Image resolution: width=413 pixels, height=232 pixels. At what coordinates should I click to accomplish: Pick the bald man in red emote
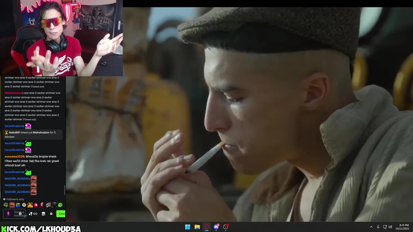pos(42,205)
